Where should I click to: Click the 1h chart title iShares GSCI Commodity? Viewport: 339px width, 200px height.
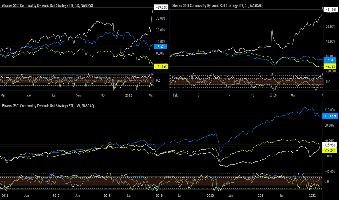click(x=217, y=5)
